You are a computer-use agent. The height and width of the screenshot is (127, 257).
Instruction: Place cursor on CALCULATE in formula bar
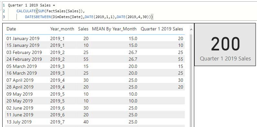pyautogui.click(x=26, y=11)
